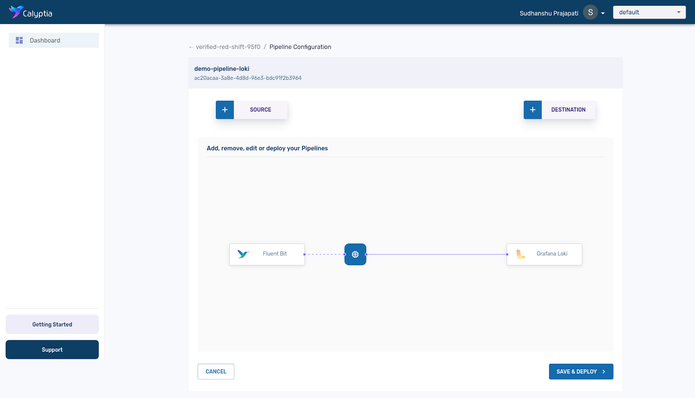
Task: Click the user avatar letter S
Action: pyautogui.click(x=590, y=13)
